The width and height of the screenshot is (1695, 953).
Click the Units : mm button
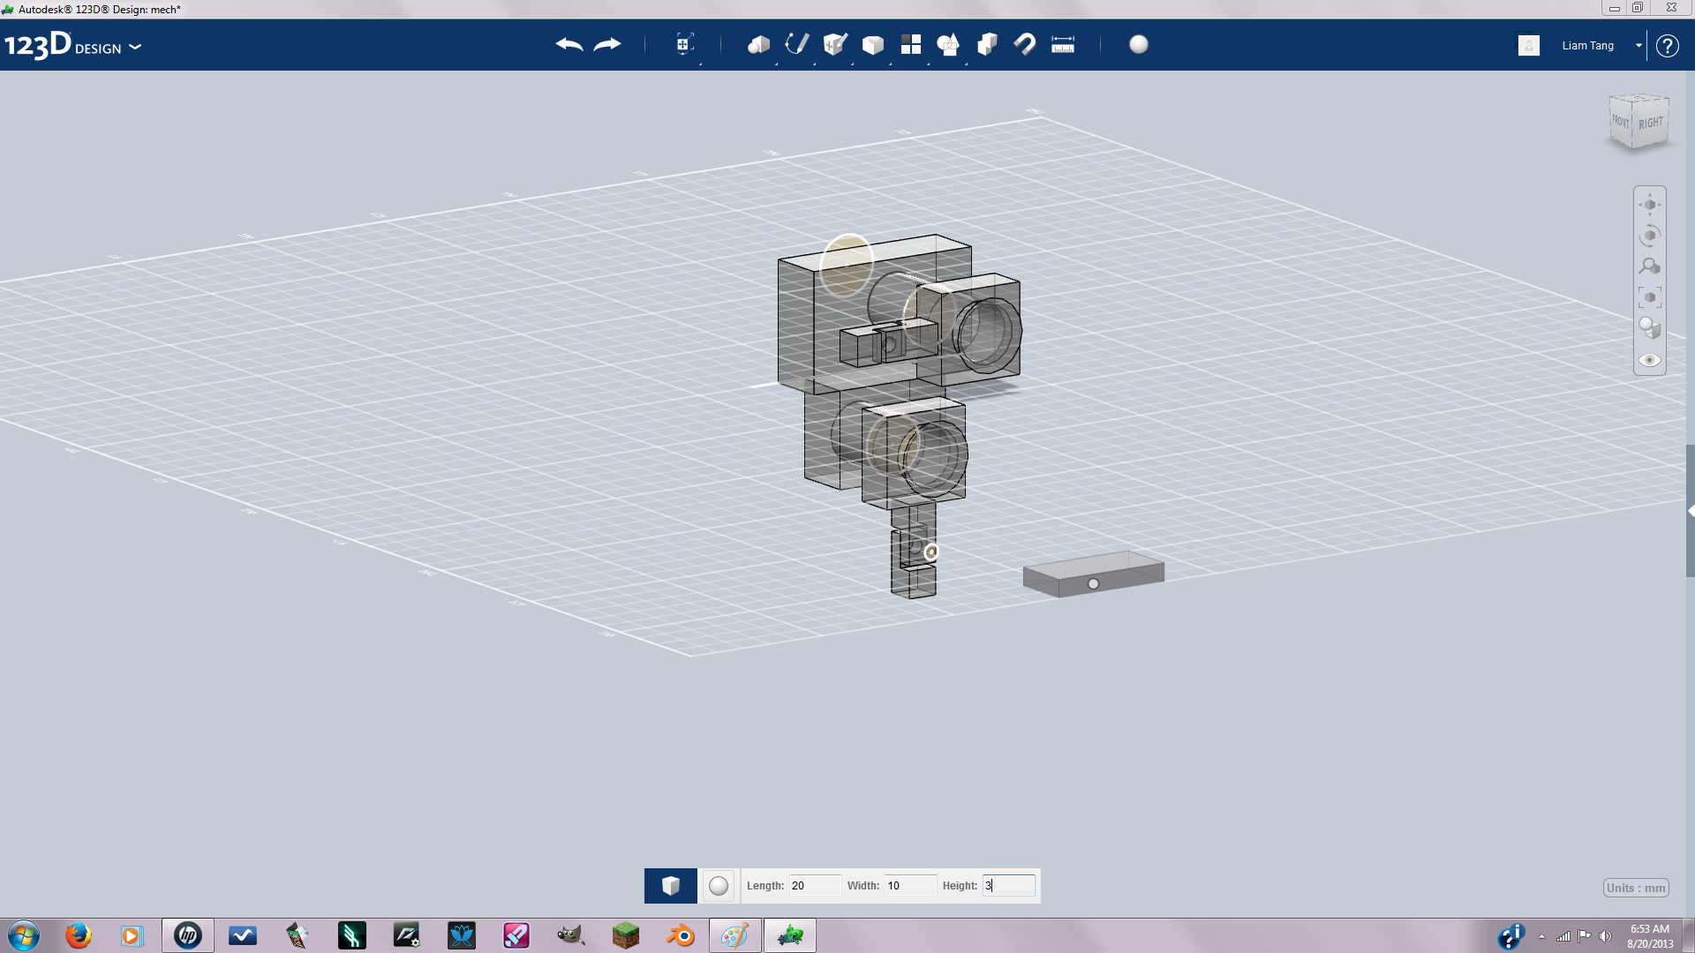[x=1636, y=888]
